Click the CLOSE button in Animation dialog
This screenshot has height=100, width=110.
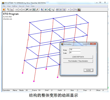point(88,70)
